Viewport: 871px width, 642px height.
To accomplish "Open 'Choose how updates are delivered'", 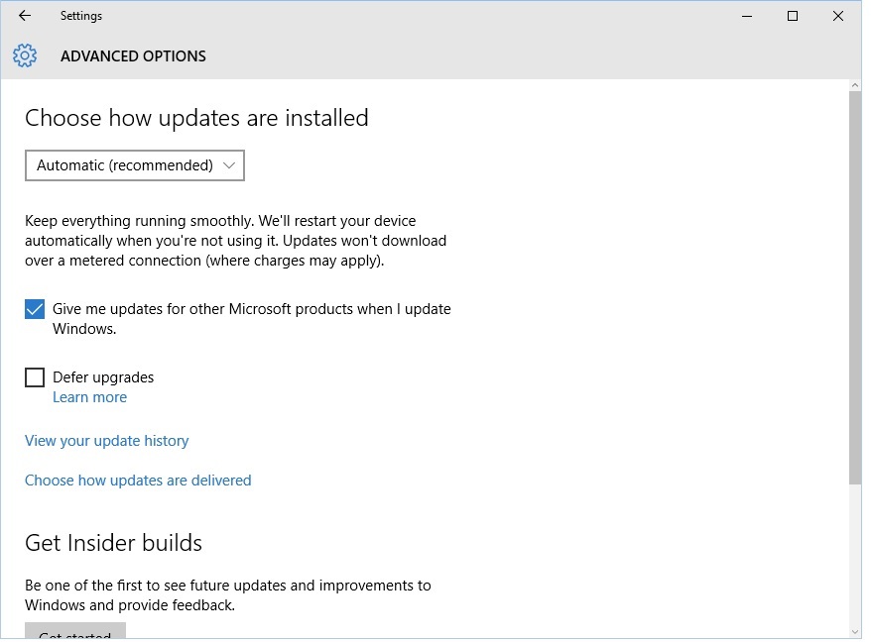I will (138, 480).
